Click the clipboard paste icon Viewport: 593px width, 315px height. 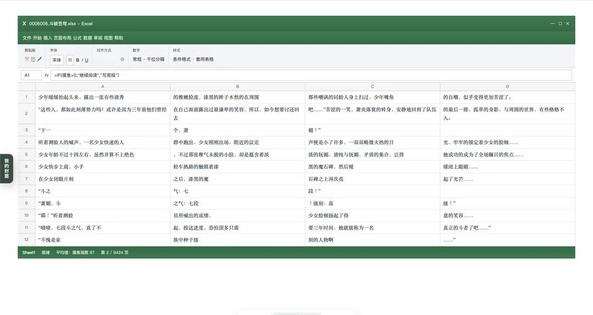click(33, 59)
